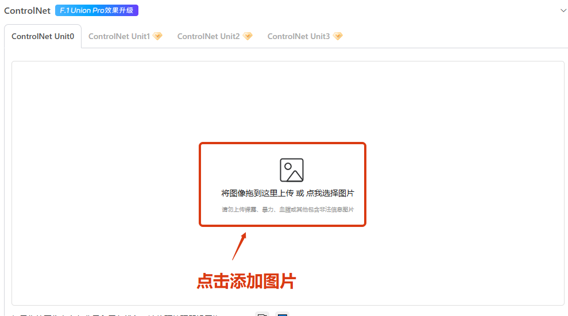This screenshot has height=316, width=568.
Task: Click the ControlNet section heading
Action: coord(27,10)
